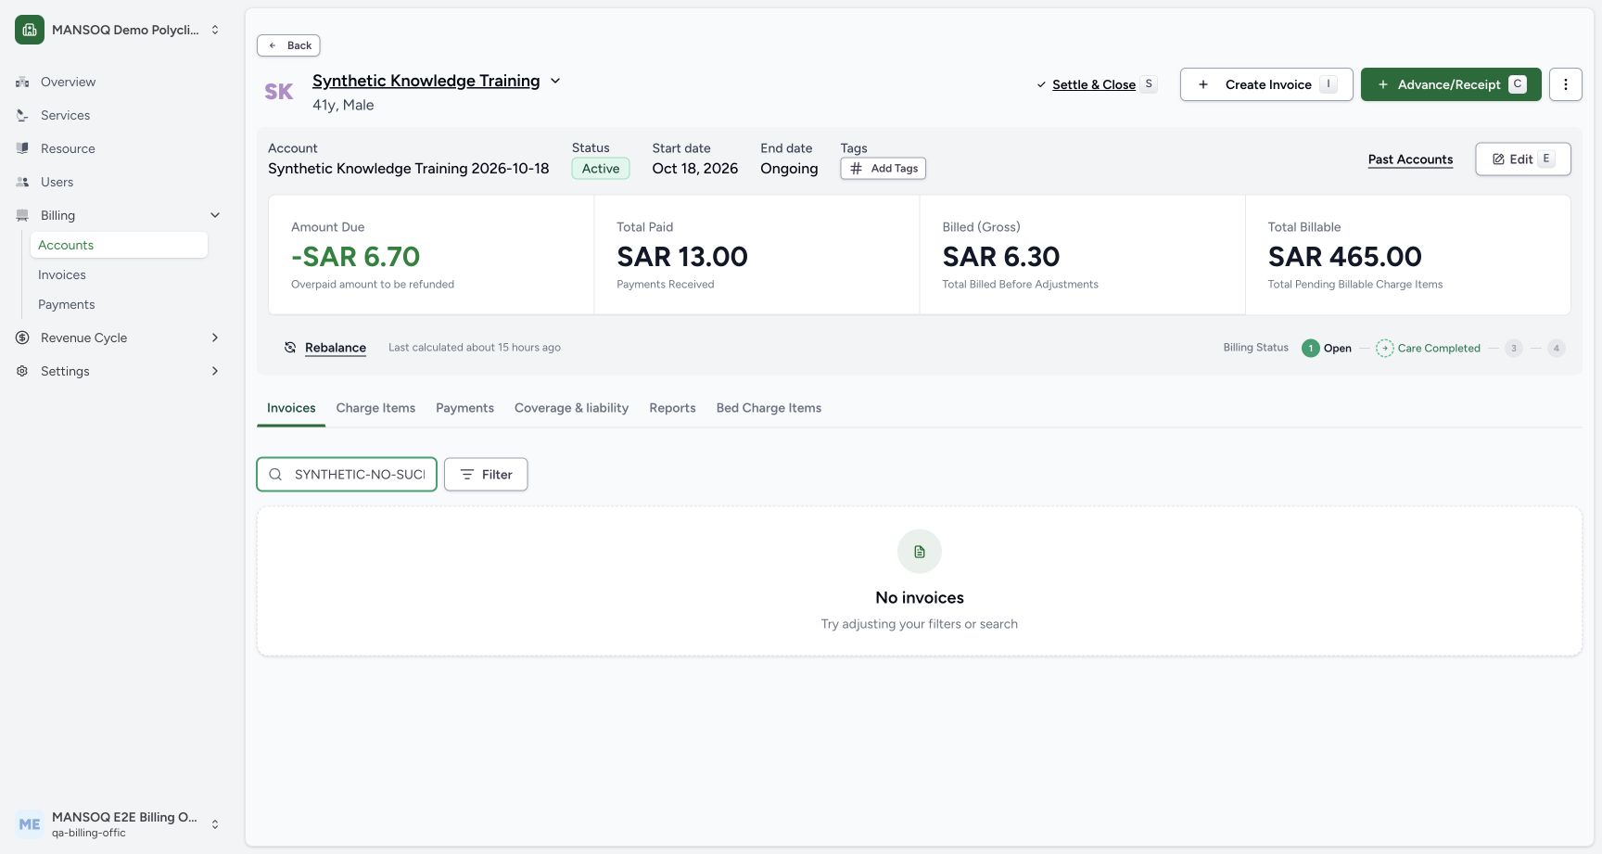Click Advance/Receipt button
Viewport: 1602px width, 854px height.
coord(1451,84)
